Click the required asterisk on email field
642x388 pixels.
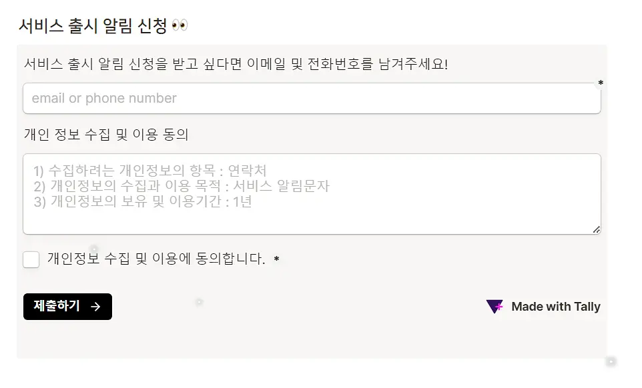coord(601,83)
